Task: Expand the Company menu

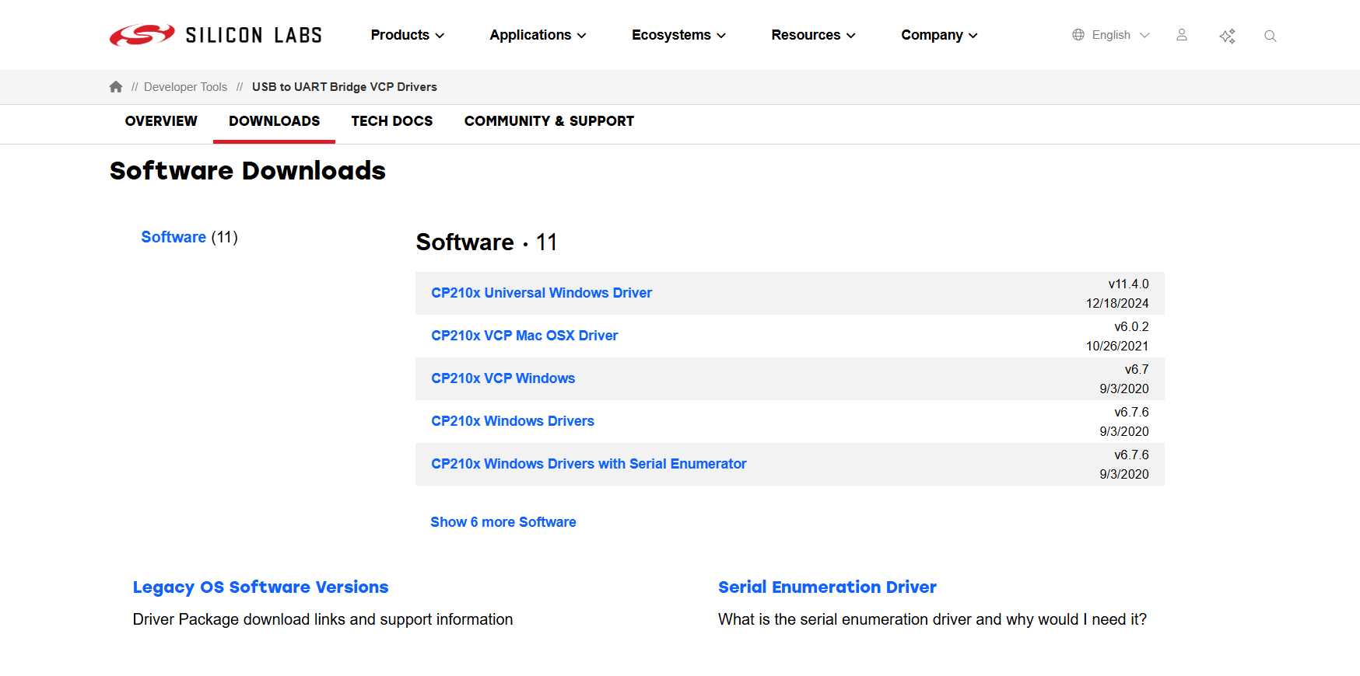Action: (939, 35)
